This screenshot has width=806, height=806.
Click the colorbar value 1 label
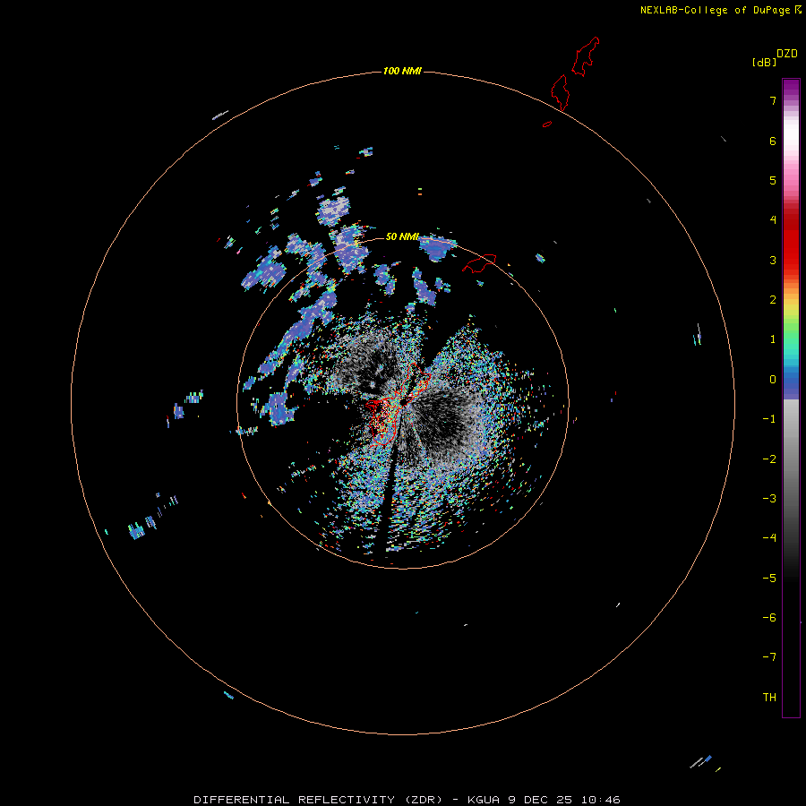773,339
